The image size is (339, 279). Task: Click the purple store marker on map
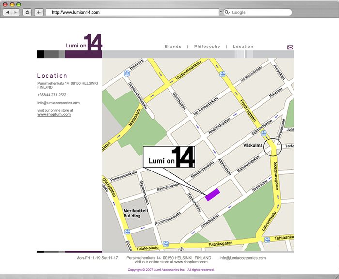(x=213, y=194)
